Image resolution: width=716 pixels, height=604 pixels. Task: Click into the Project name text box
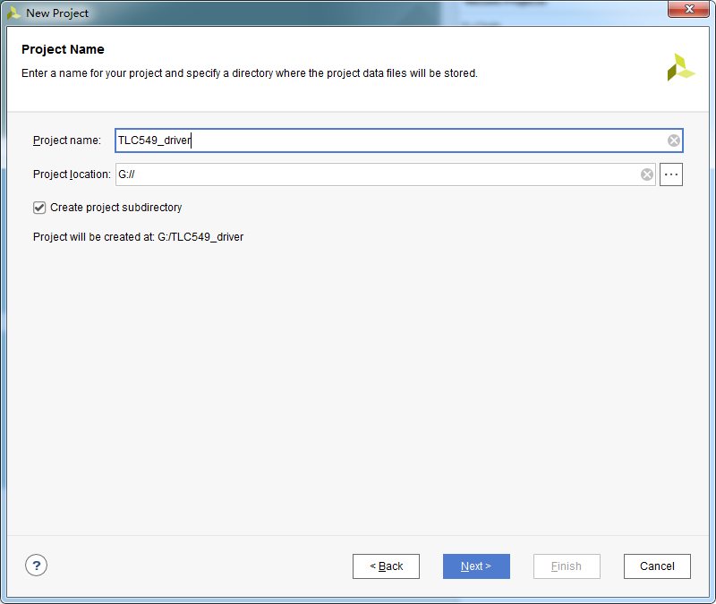coord(385,140)
